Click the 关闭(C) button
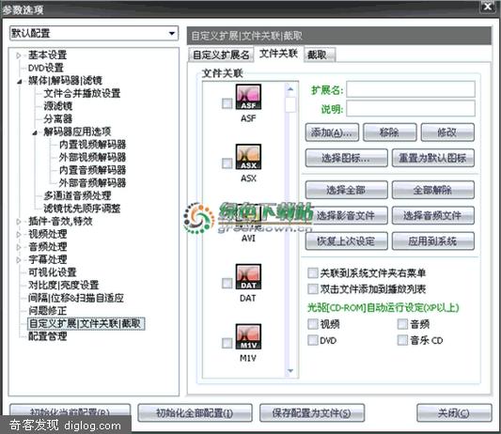 coord(454,413)
